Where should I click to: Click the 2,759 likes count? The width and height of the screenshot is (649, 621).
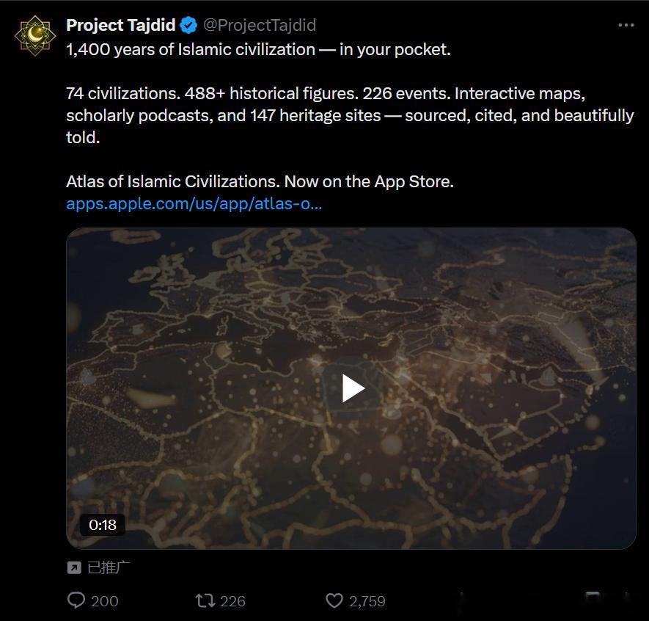pyautogui.click(x=367, y=601)
